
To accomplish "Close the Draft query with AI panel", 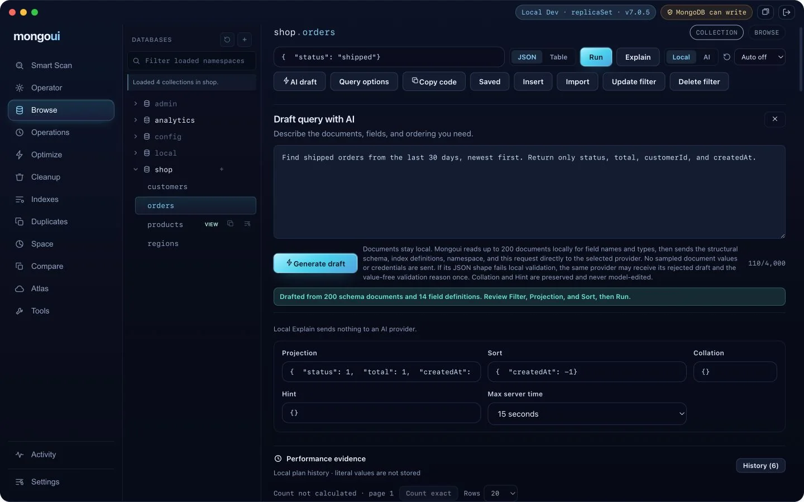I will [x=775, y=119].
